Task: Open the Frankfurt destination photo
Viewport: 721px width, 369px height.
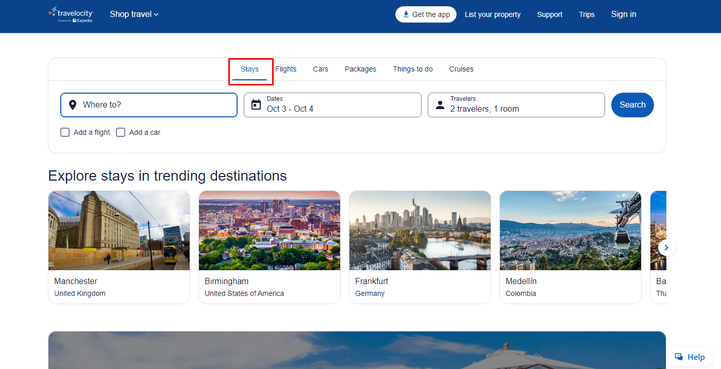Action: [x=420, y=231]
